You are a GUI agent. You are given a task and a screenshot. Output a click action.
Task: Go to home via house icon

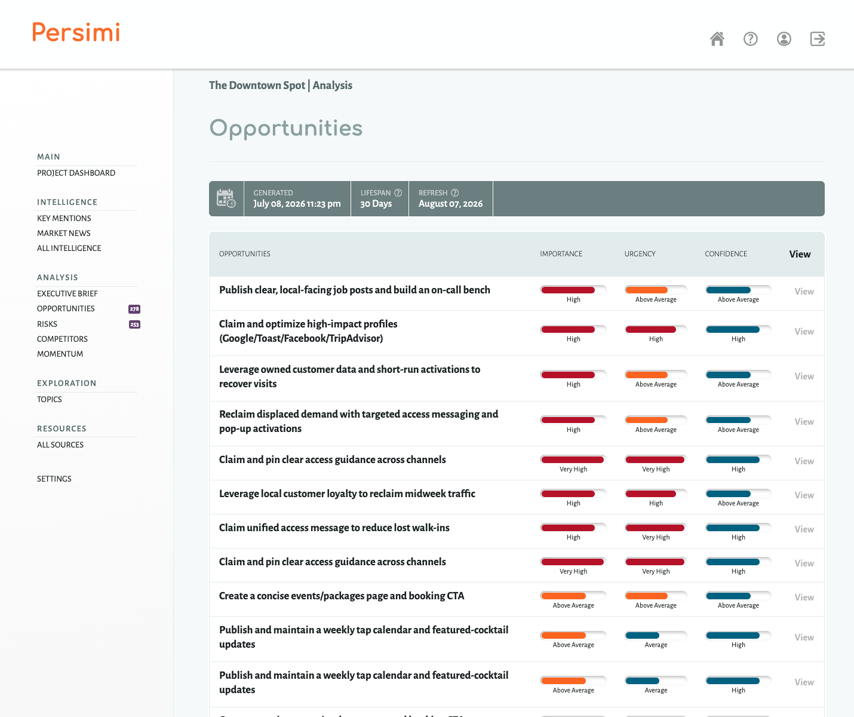click(717, 39)
